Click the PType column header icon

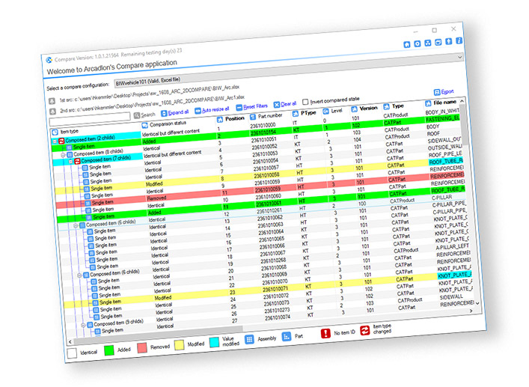click(x=296, y=114)
